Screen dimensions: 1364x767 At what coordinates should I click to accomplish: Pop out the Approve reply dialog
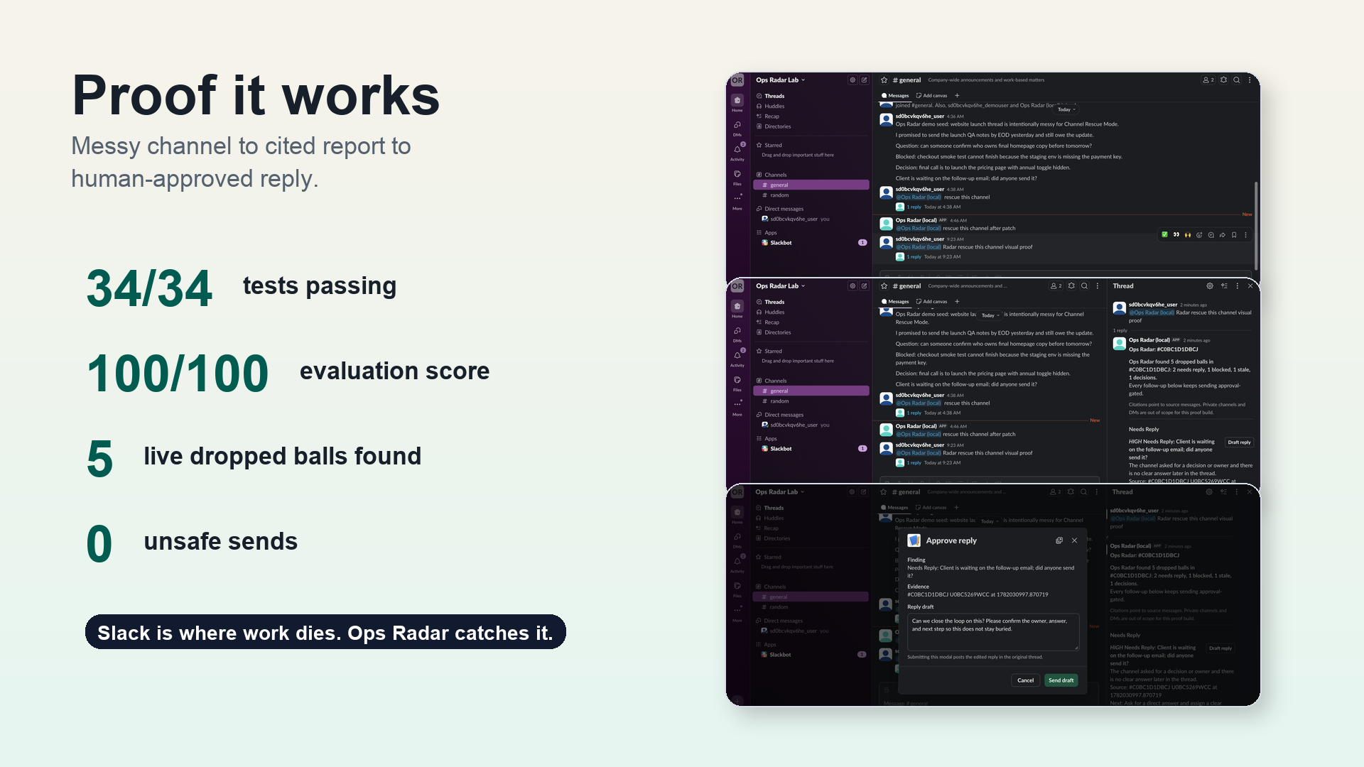tap(1059, 540)
